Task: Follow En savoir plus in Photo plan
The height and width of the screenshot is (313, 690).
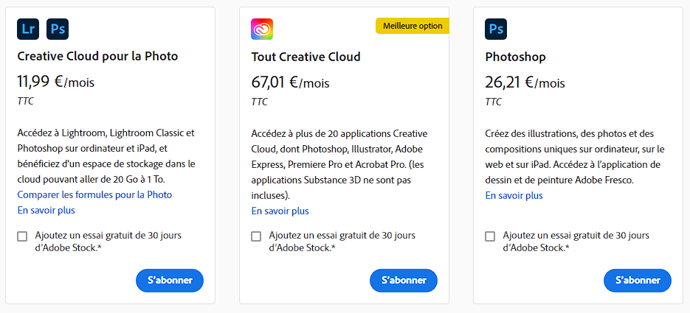Action: click(46, 211)
